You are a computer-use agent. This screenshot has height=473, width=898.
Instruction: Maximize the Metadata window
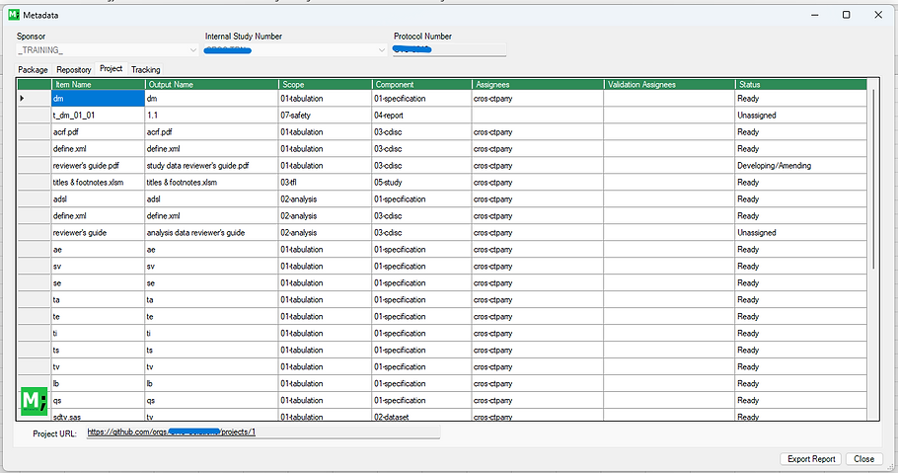pos(846,15)
